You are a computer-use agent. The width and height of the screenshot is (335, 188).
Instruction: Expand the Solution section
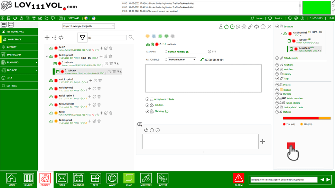point(147,105)
